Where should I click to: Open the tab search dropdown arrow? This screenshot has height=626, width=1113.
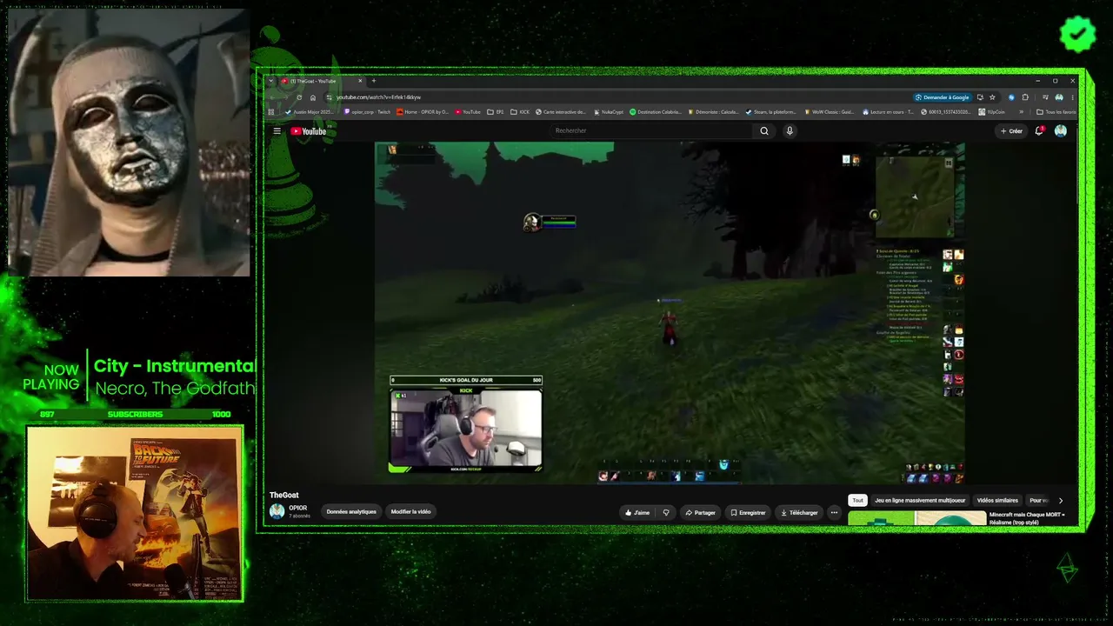(270, 81)
